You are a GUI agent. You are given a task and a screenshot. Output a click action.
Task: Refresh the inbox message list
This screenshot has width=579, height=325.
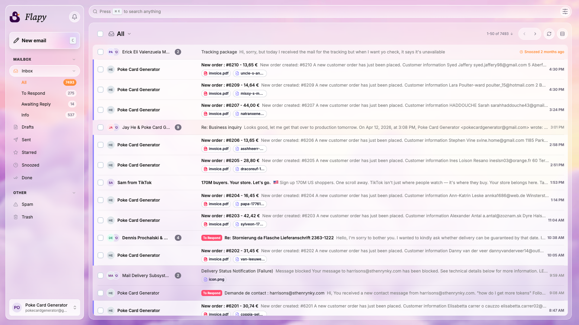coord(549,34)
